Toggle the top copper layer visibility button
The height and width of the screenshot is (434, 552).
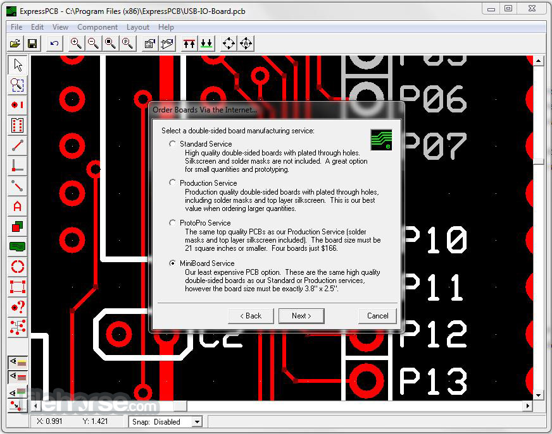pos(18,377)
